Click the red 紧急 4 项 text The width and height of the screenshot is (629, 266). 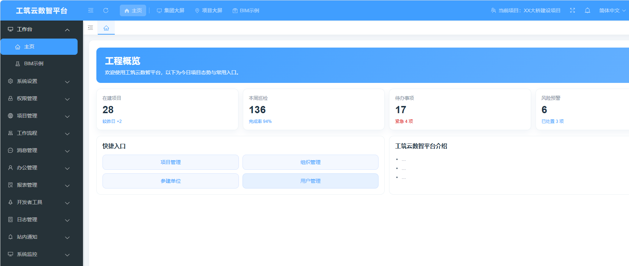(404, 121)
